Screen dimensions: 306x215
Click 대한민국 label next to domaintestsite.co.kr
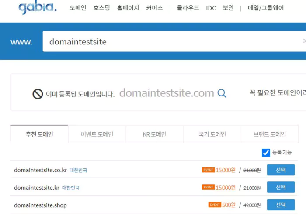[x=78, y=170]
